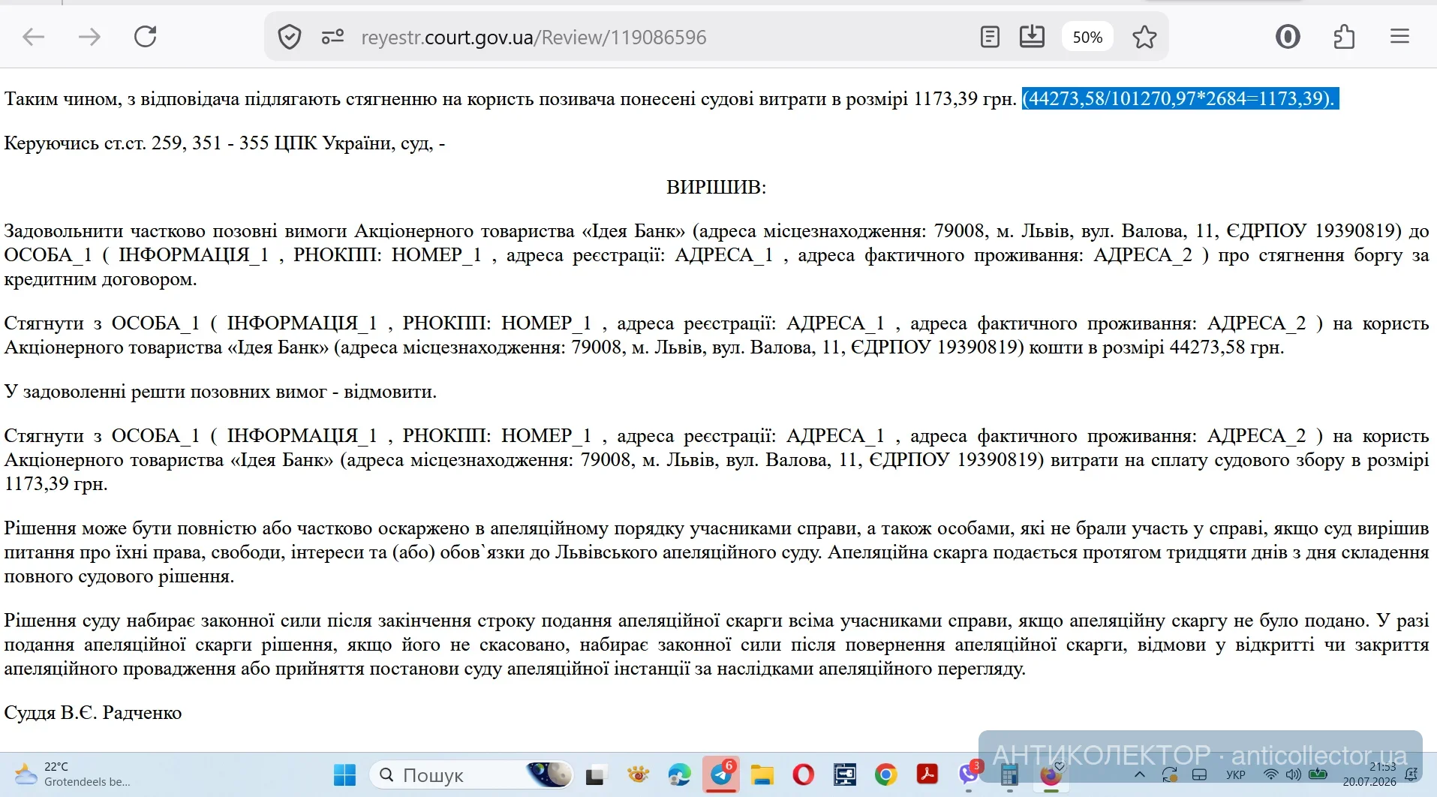Screen dimensions: 1437x797
Task: Launch Microsoft Edge from taskbar
Action: (x=680, y=774)
